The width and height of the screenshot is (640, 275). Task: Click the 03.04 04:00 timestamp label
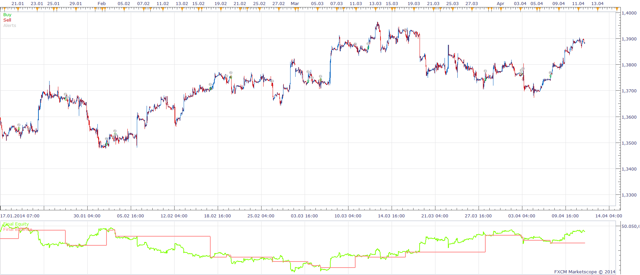(x=522, y=216)
